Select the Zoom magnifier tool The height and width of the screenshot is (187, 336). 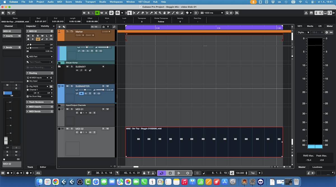159,13
